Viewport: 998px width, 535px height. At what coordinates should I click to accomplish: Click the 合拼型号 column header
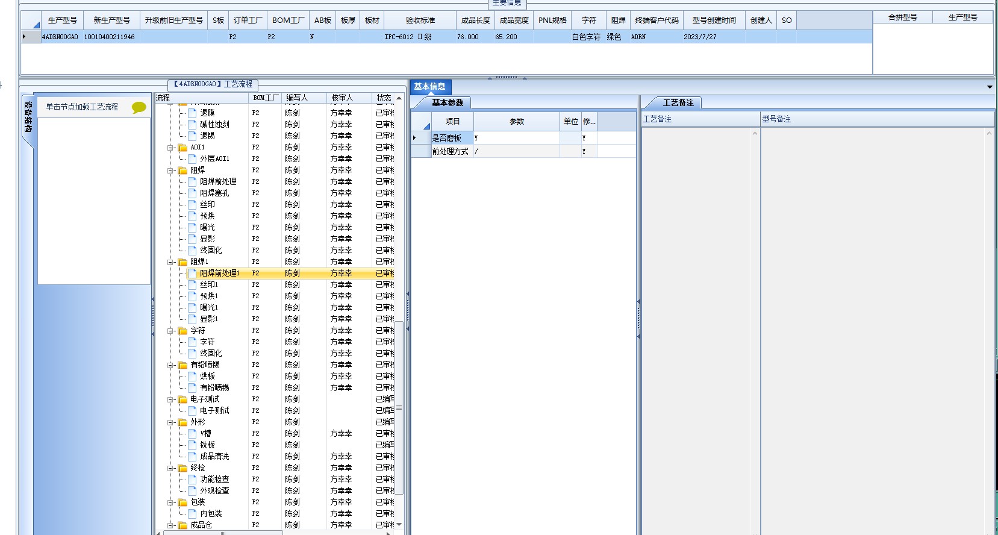click(902, 17)
